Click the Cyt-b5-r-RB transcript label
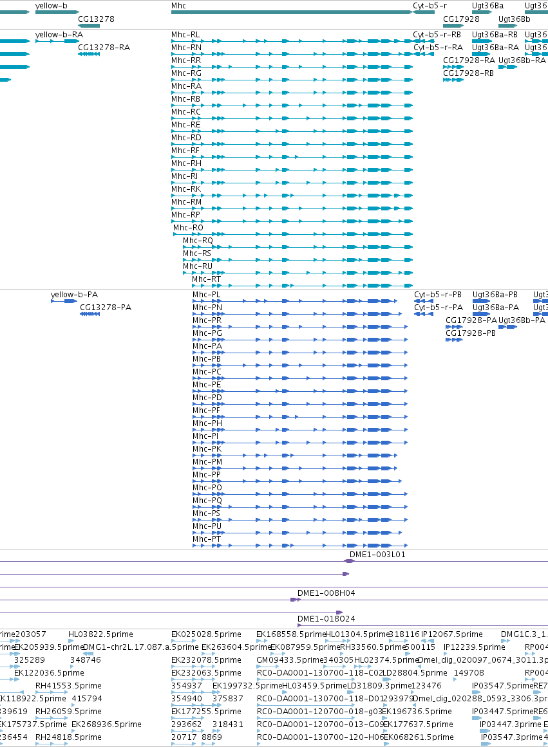This screenshot has height=747, width=548. tap(437, 35)
